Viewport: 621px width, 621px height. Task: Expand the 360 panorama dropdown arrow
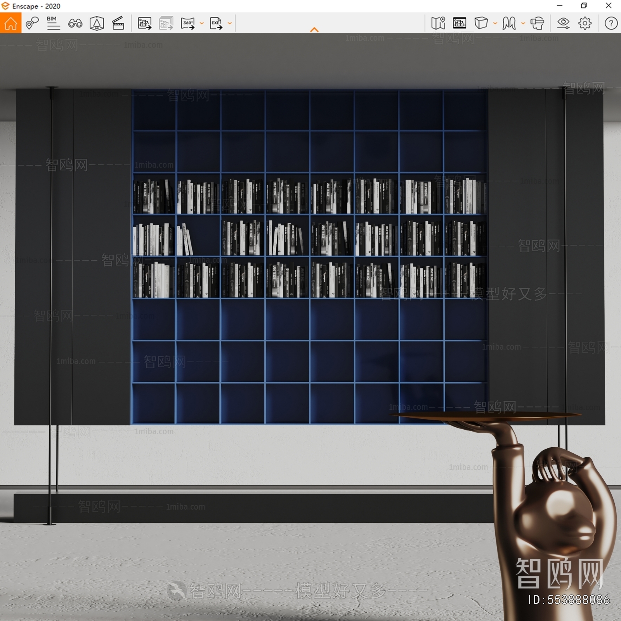(x=202, y=23)
